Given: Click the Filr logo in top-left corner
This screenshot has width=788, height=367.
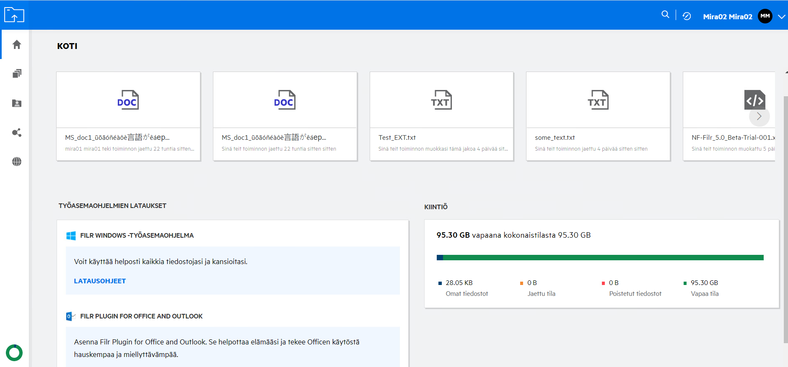Looking at the screenshot, I should point(14,15).
